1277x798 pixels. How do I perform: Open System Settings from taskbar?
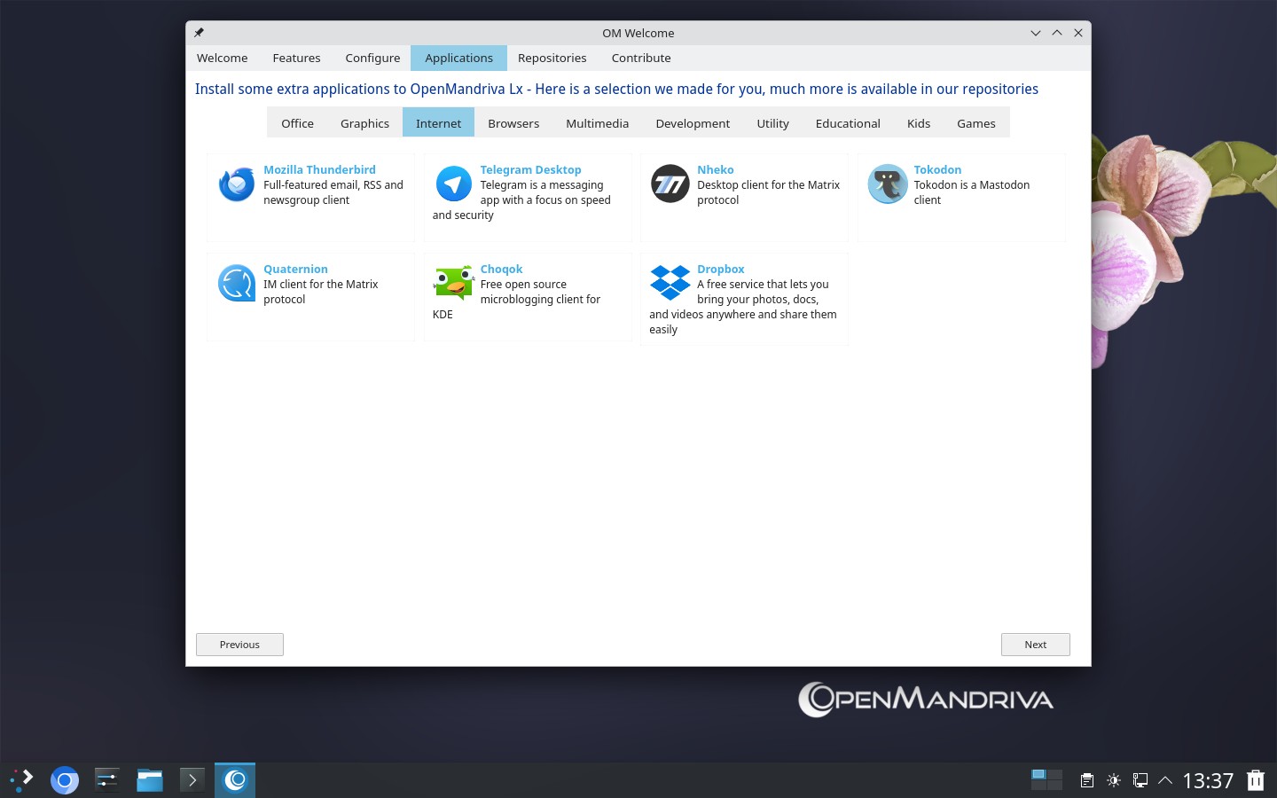107,780
